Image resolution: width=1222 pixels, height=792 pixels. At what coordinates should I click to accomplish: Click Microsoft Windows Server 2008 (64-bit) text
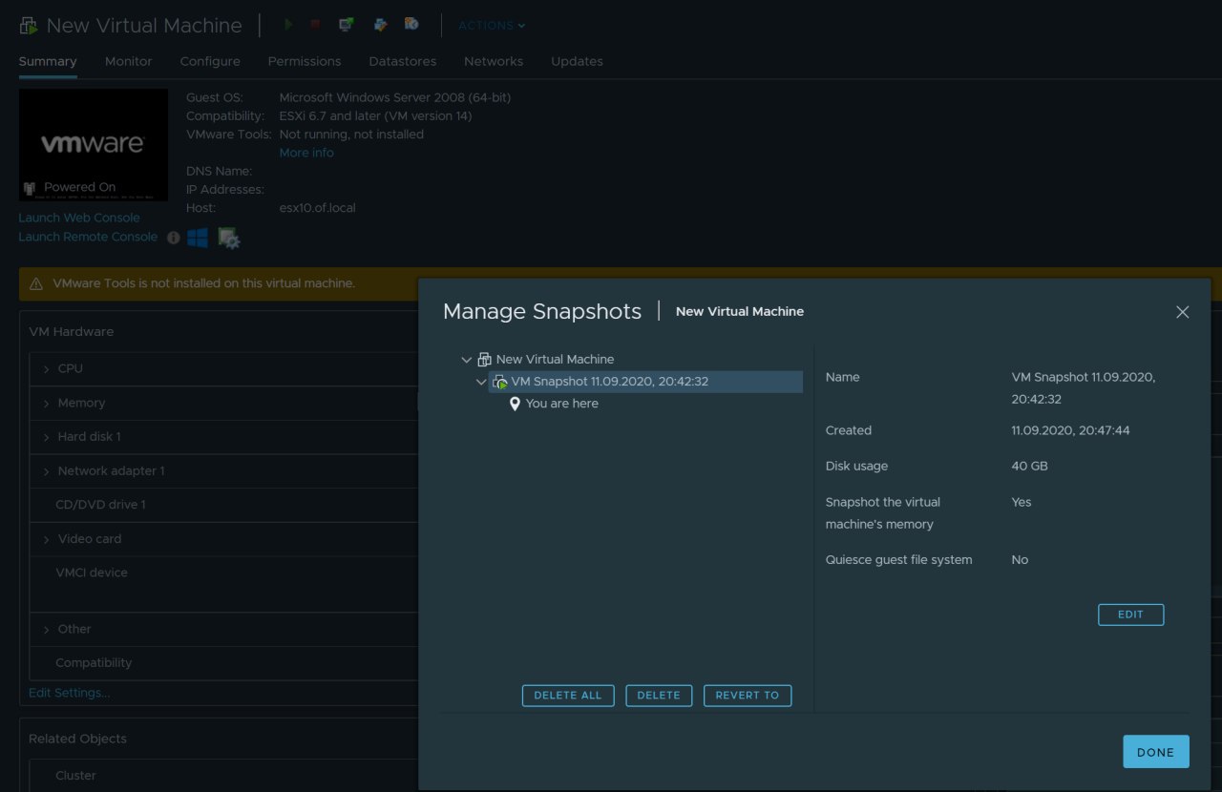395,97
